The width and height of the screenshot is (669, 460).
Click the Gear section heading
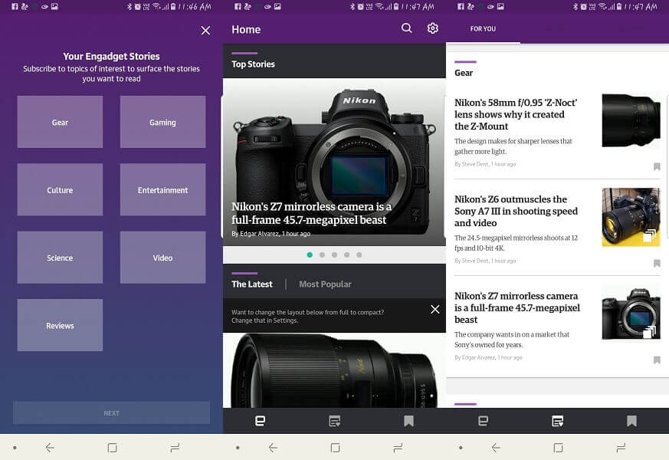click(x=464, y=73)
